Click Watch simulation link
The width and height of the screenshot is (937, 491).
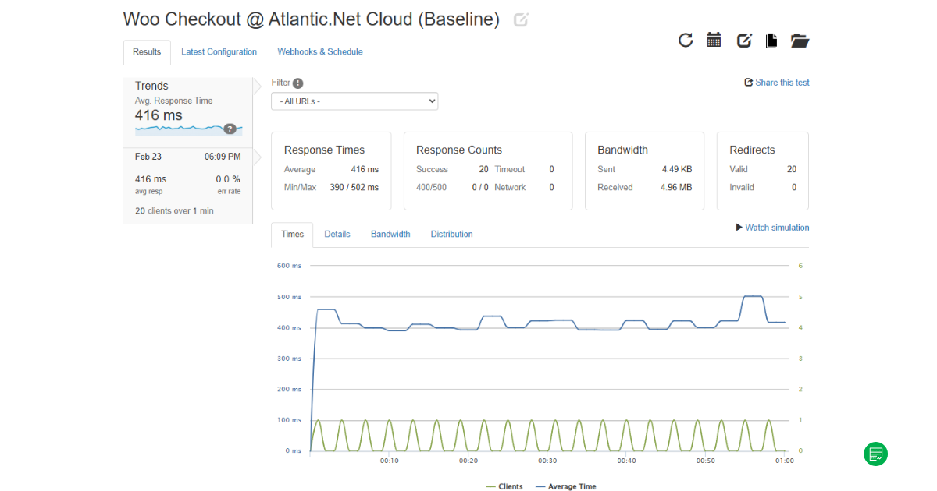click(772, 228)
